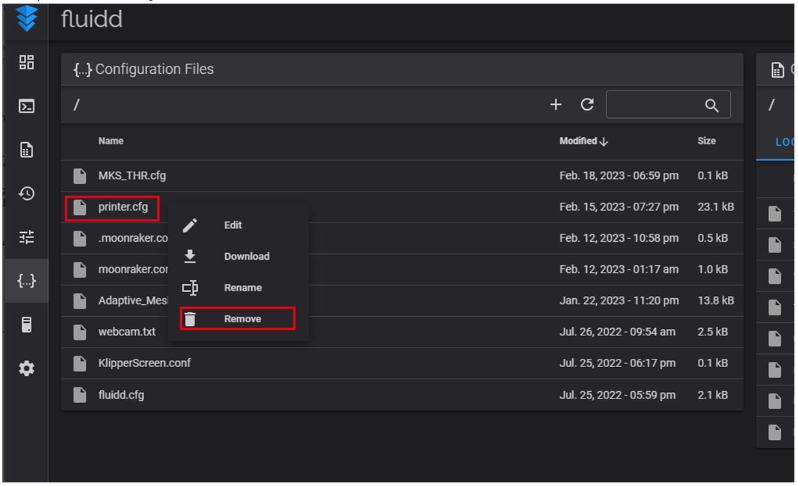Open the Dashboard from the sidebar

coord(26,63)
